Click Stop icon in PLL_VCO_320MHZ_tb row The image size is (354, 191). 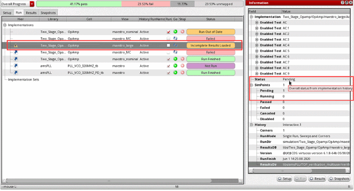[x=182, y=66]
